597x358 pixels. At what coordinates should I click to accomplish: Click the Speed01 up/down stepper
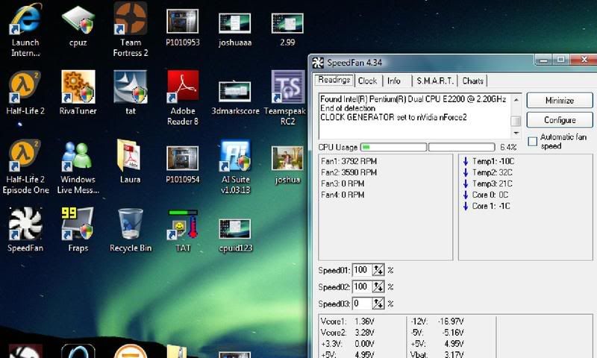coord(378,270)
